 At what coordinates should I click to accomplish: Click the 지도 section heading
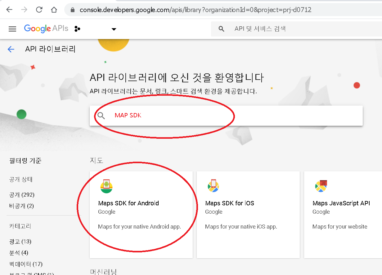pos(96,160)
